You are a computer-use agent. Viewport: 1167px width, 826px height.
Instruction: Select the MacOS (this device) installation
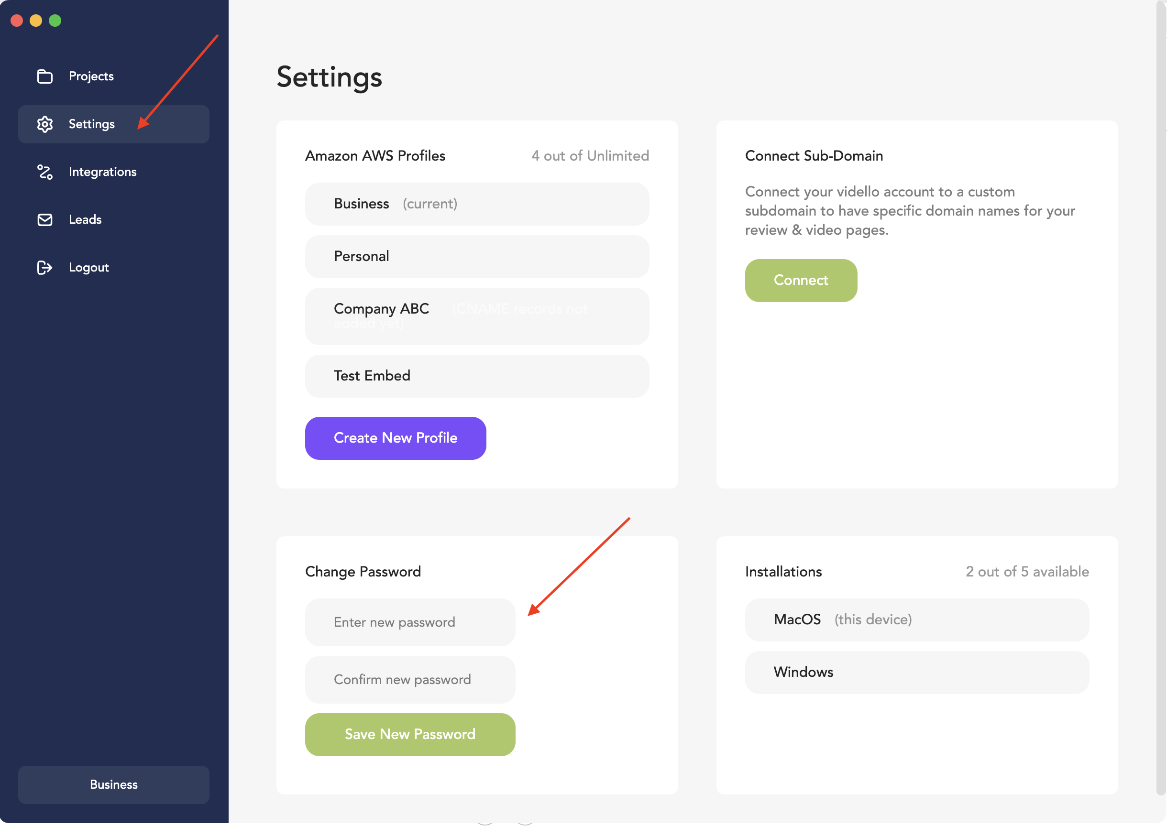pyautogui.click(x=916, y=619)
